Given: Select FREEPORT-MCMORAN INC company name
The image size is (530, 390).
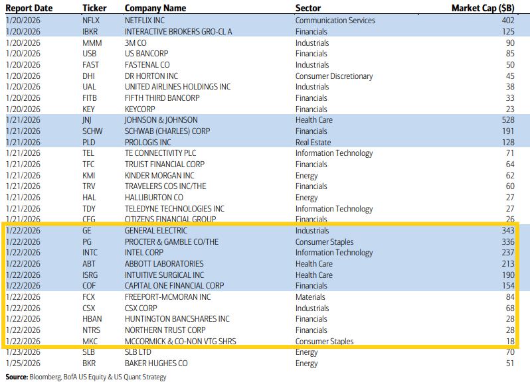Looking at the screenshot, I should coord(167,297).
